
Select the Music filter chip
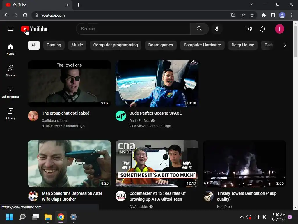click(77, 45)
